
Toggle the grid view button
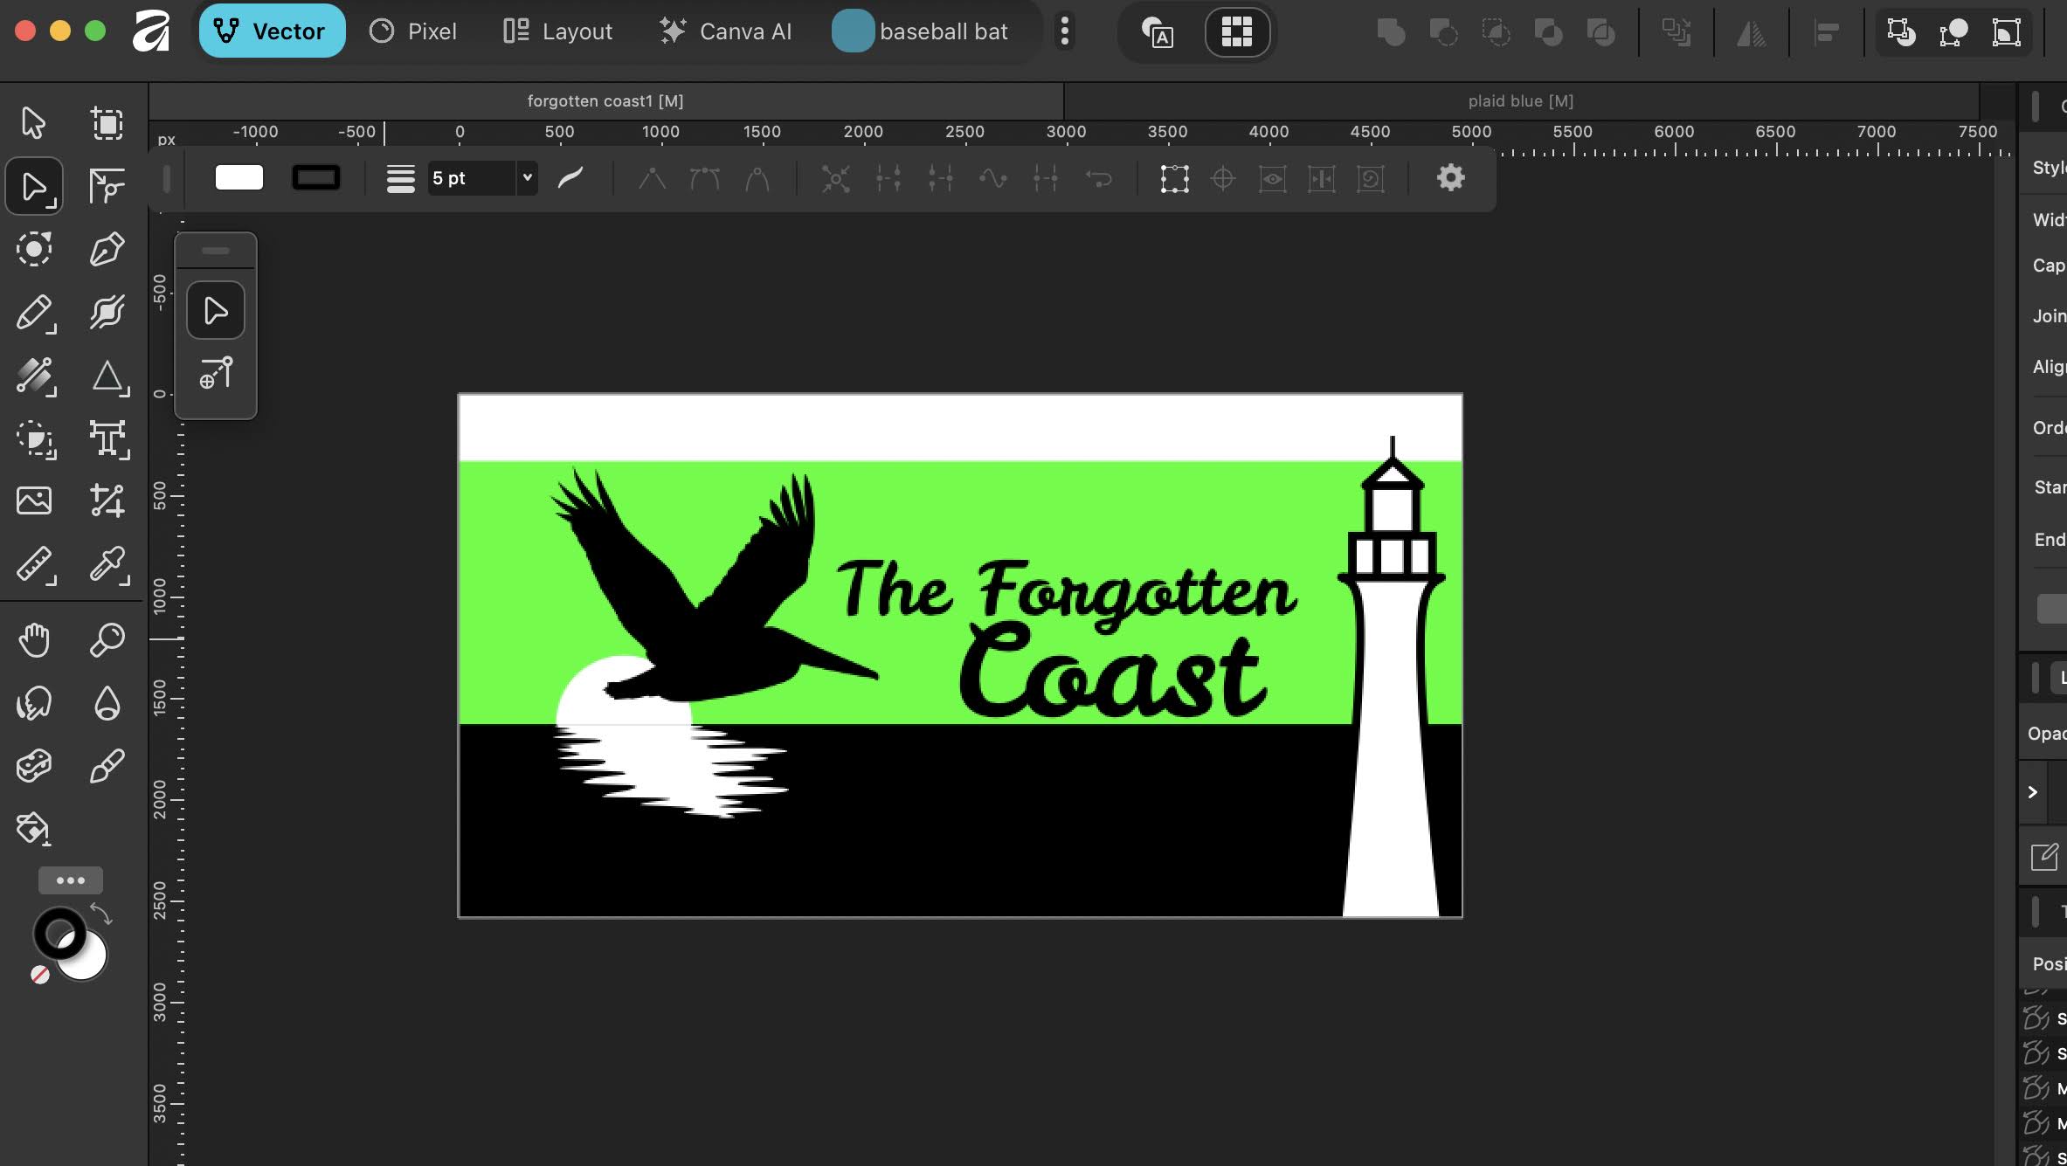tap(1236, 32)
